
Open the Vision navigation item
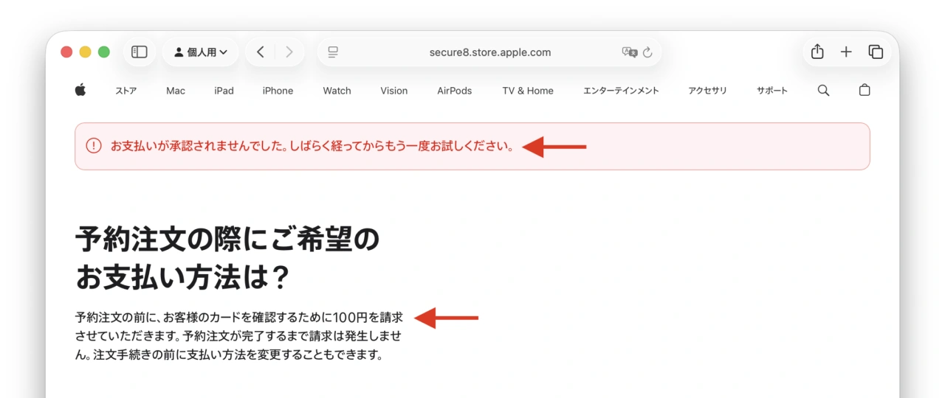click(x=394, y=91)
